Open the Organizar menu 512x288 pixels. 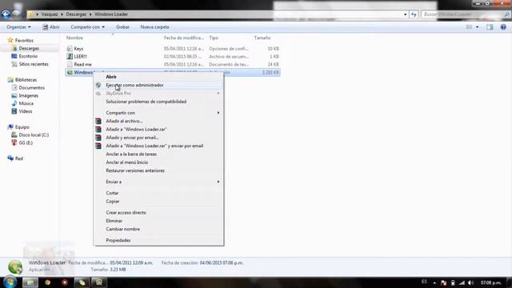pyautogui.click(x=18, y=27)
